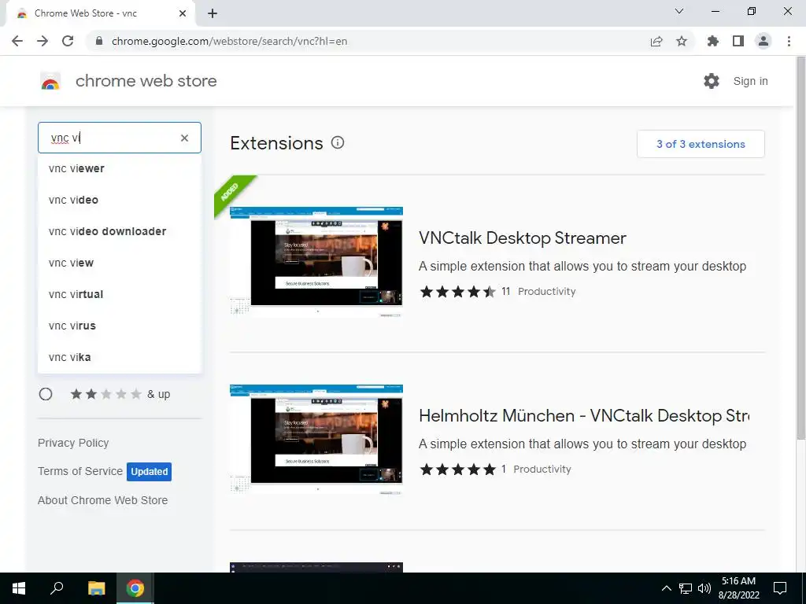The height and width of the screenshot is (604, 806).
Task: Click the info icon beside Extensions
Action: [x=338, y=143]
